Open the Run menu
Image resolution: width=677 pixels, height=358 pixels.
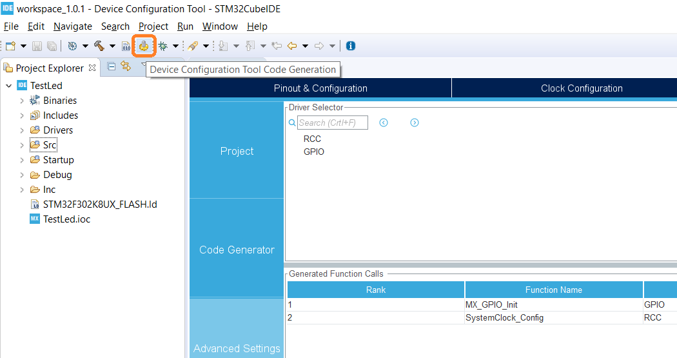point(185,26)
